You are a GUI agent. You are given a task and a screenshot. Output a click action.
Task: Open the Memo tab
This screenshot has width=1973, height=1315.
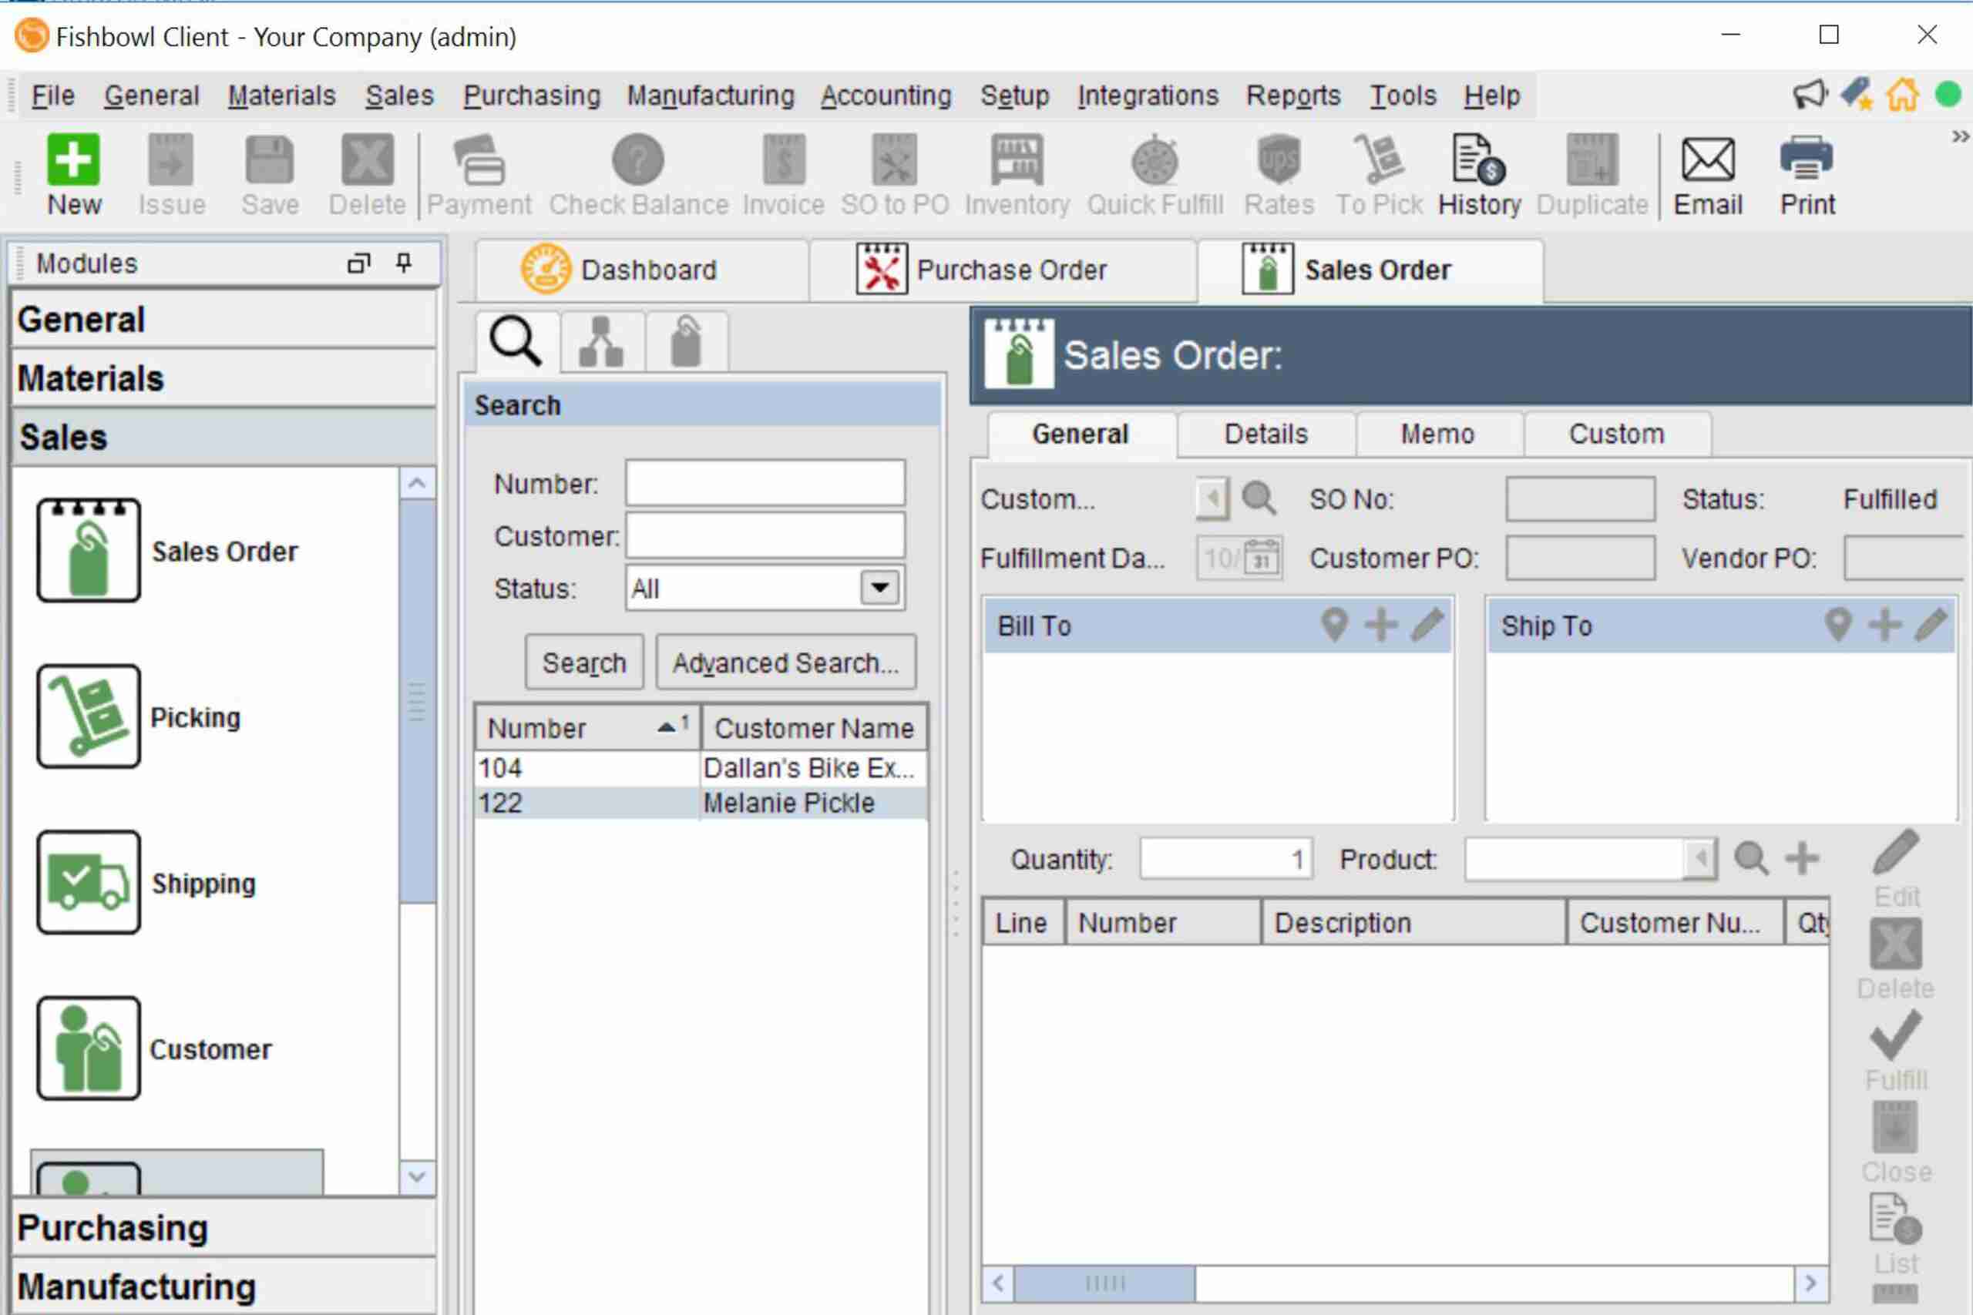coord(1438,434)
